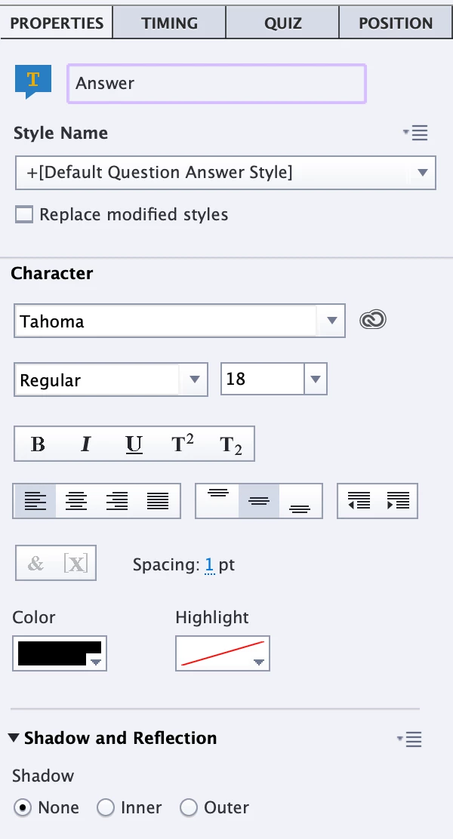453x839 pixels.
Task: Toggle Underline text formatting
Action: click(x=134, y=444)
